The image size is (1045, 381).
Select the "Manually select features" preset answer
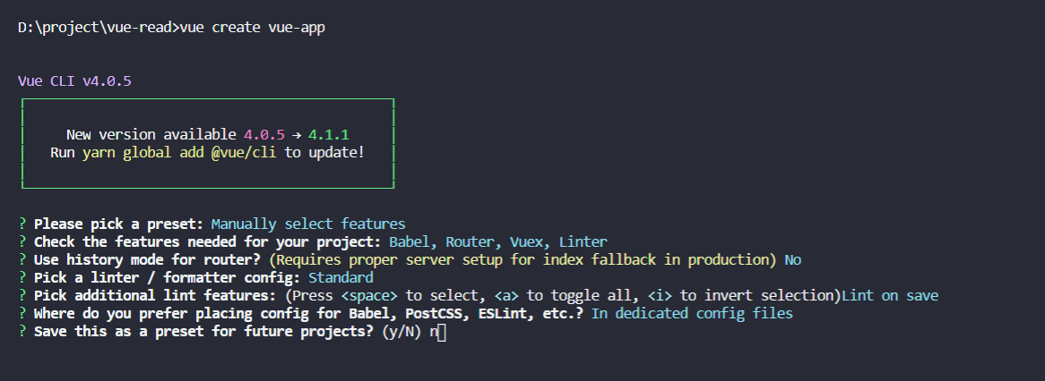pyautogui.click(x=308, y=224)
